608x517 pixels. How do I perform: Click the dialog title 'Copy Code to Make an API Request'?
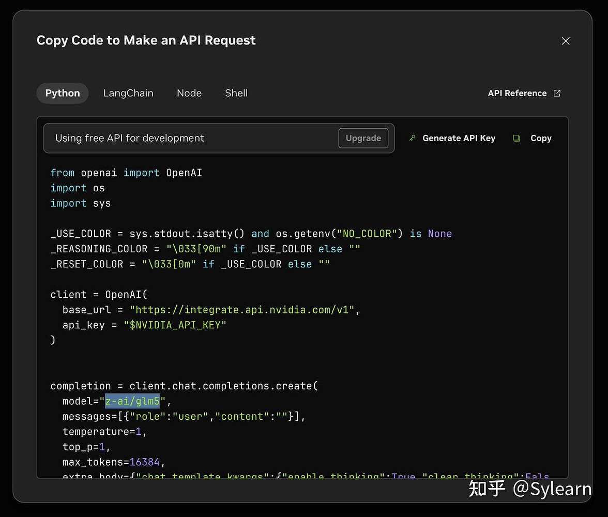146,40
